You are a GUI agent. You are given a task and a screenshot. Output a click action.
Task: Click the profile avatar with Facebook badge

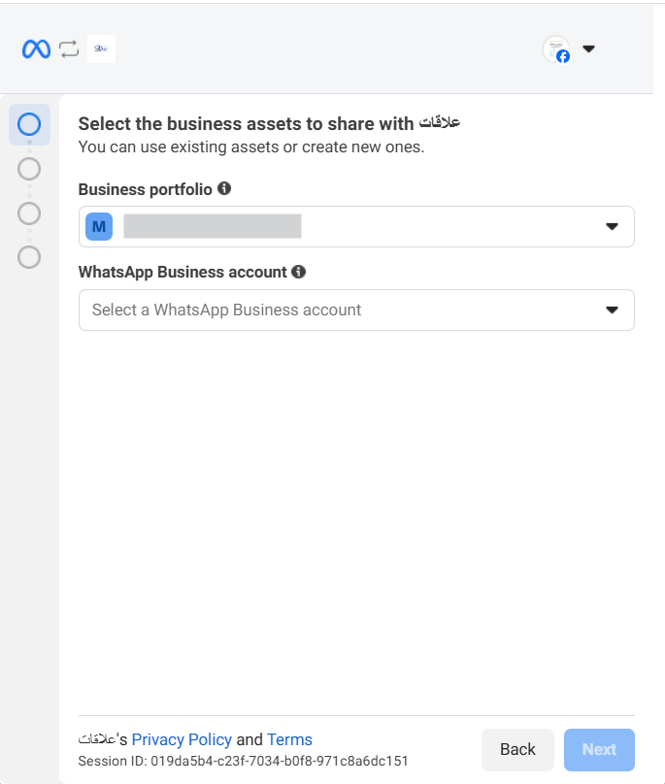click(x=556, y=49)
